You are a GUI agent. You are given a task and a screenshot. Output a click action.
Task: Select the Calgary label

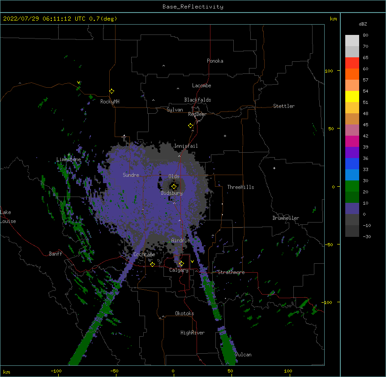pyautogui.click(x=179, y=270)
